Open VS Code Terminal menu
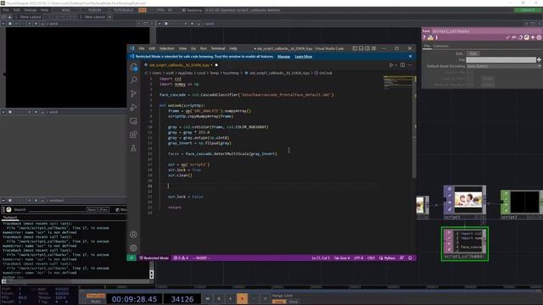 click(x=218, y=48)
